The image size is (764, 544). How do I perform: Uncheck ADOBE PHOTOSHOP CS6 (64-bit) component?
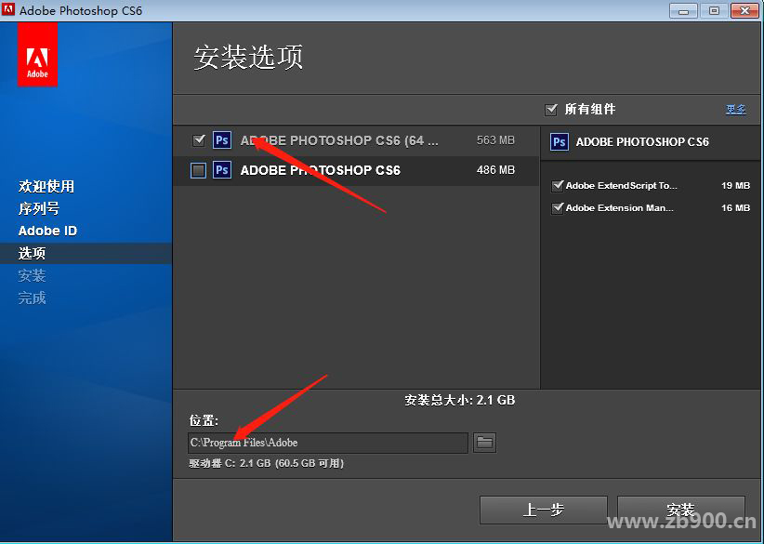click(198, 139)
